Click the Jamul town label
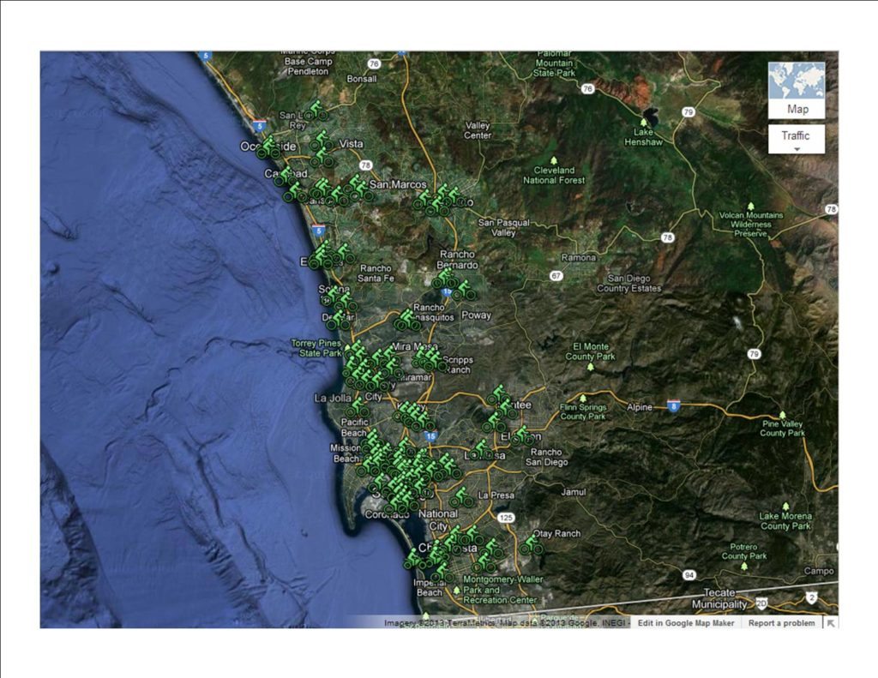Viewport: 878px width, 678px height. click(574, 491)
